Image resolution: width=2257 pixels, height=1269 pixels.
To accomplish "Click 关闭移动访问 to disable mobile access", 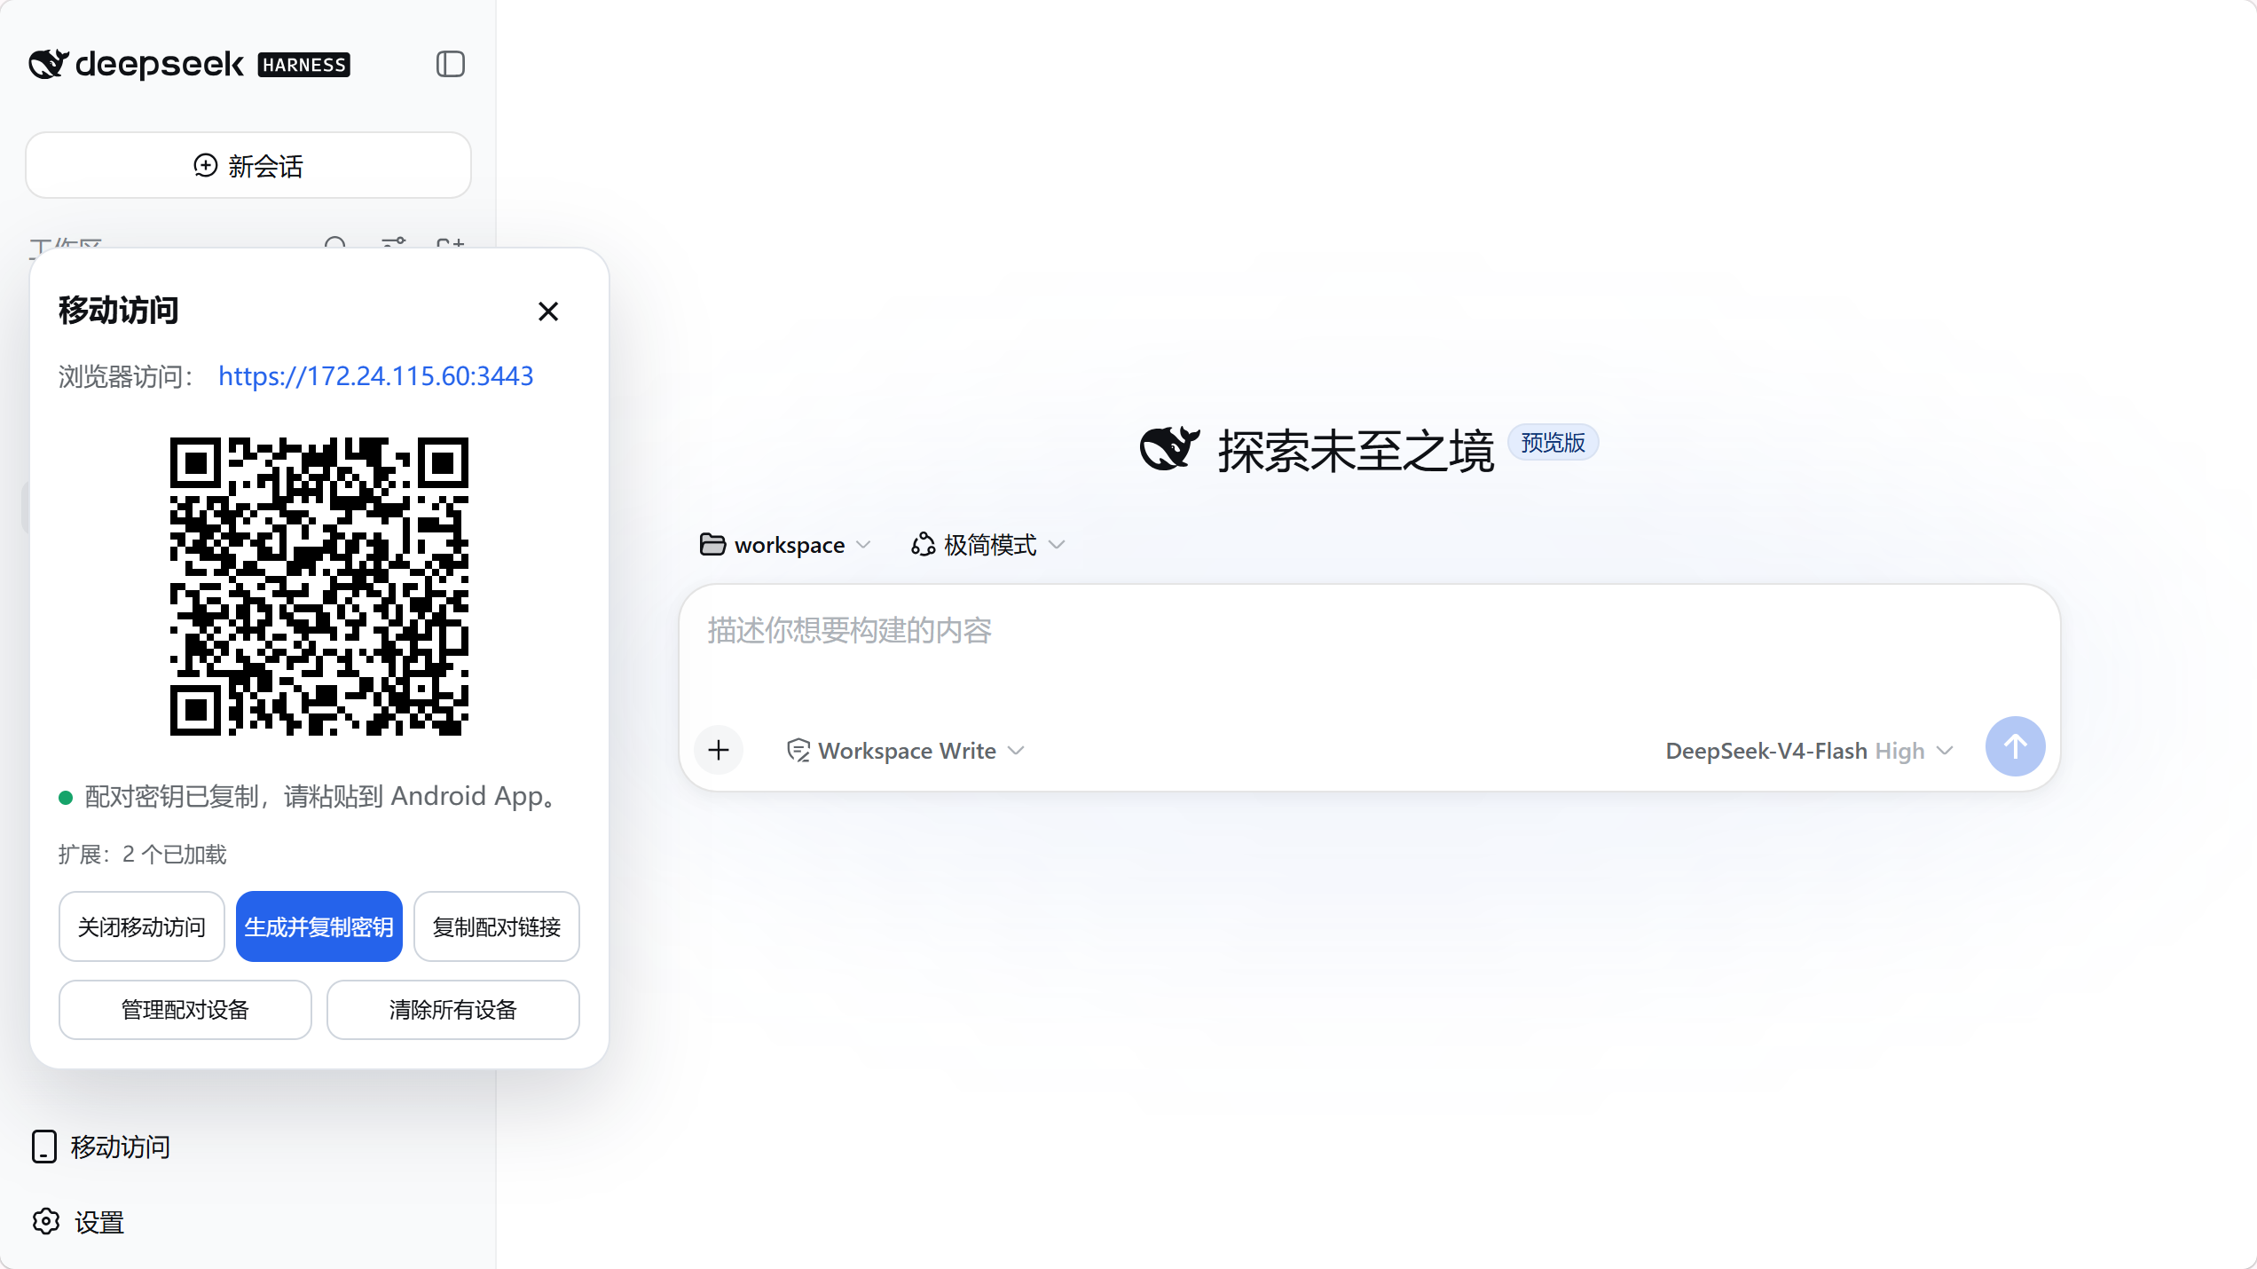I will pos(142,926).
